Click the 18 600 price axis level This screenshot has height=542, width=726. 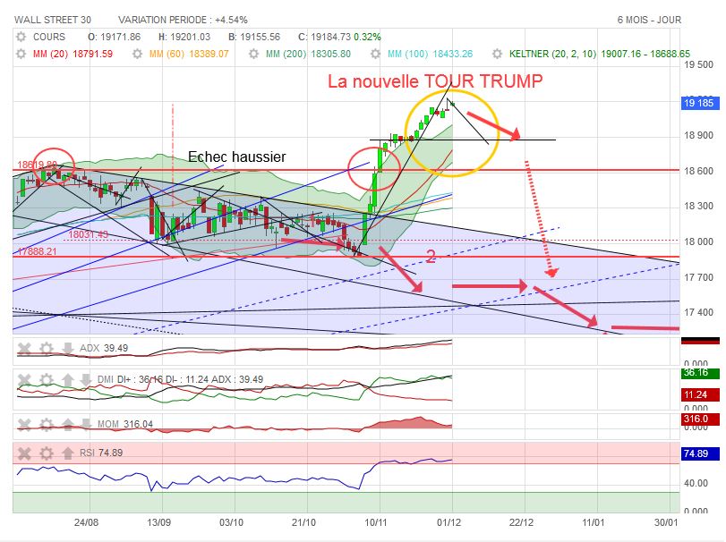click(x=698, y=171)
